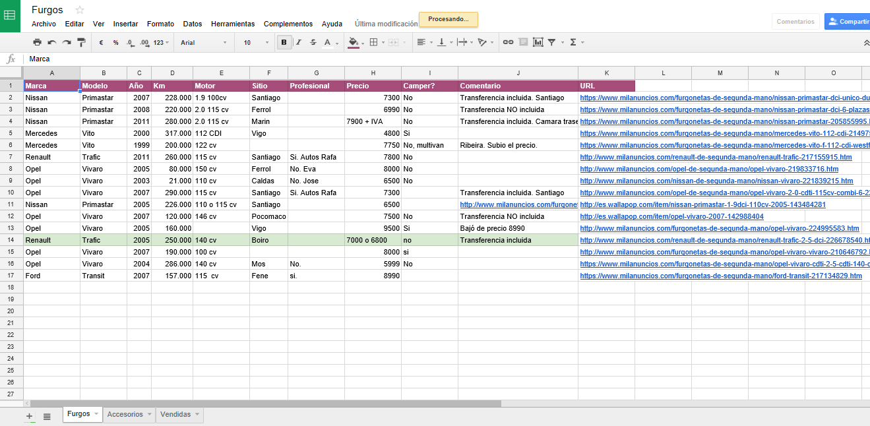Open the Formato menu
This screenshot has height=426, width=870.
click(x=160, y=24)
